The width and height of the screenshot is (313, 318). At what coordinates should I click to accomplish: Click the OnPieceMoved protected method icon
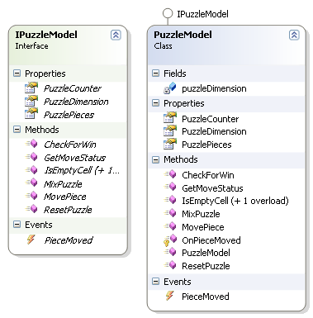pos(170,240)
